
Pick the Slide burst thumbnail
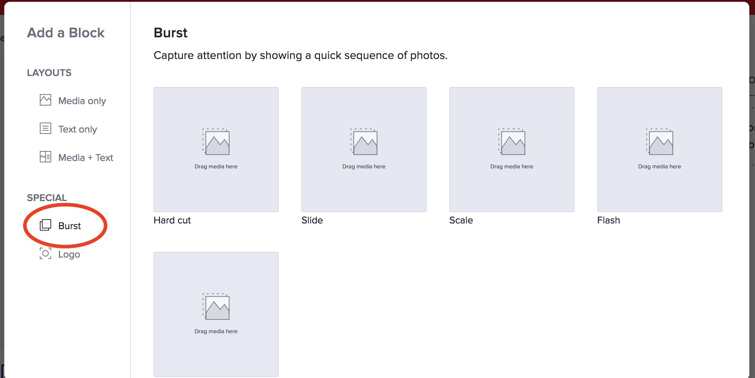(x=364, y=150)
